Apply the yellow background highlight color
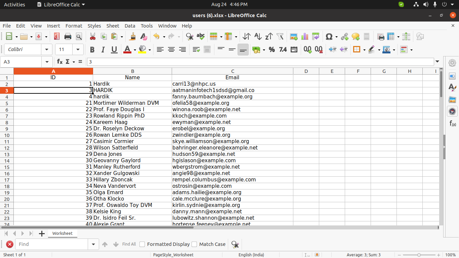 142,50
